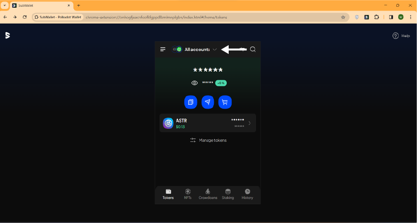Click the copy address button

191,102
